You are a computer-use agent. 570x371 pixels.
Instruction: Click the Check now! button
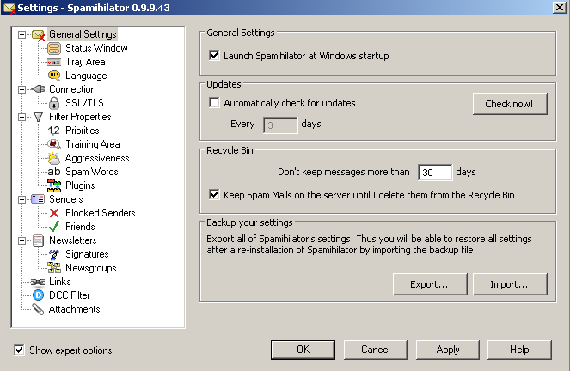coord(510,104)
